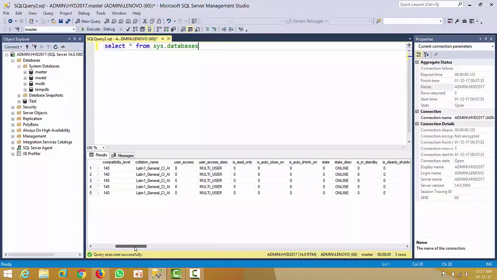Toggle Include Client Statistics
This screenshot has width=497, height=280.
174,29
